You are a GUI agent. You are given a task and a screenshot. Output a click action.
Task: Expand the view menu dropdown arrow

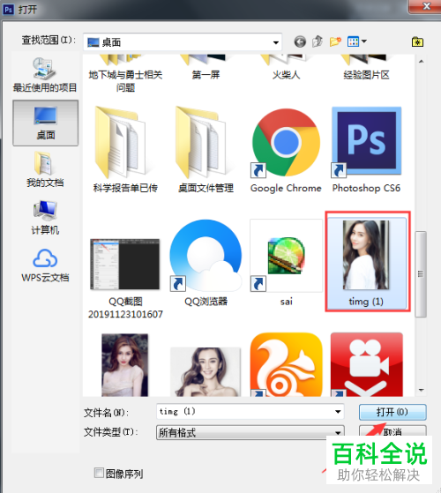(364, 41)
